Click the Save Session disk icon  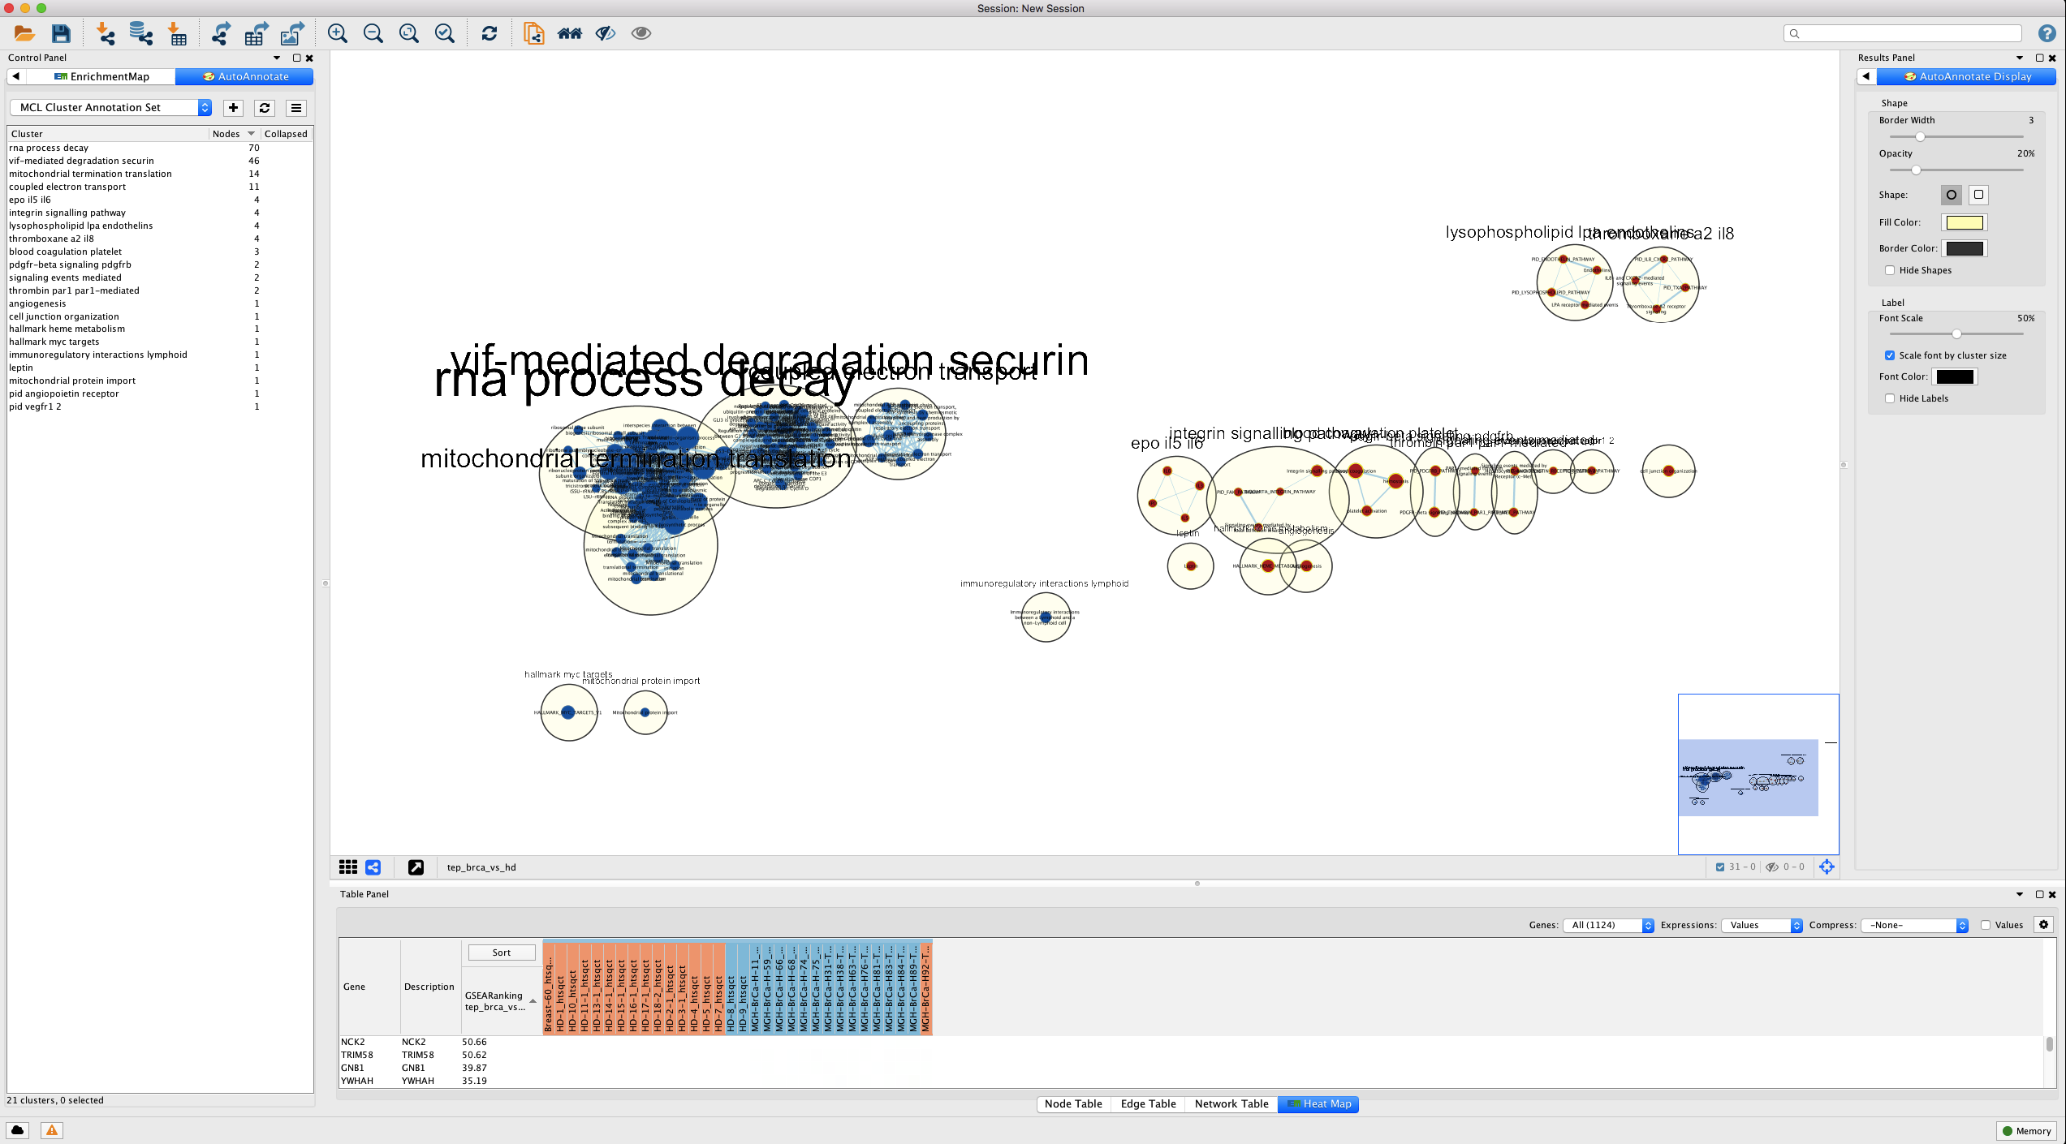pos(61,33)
